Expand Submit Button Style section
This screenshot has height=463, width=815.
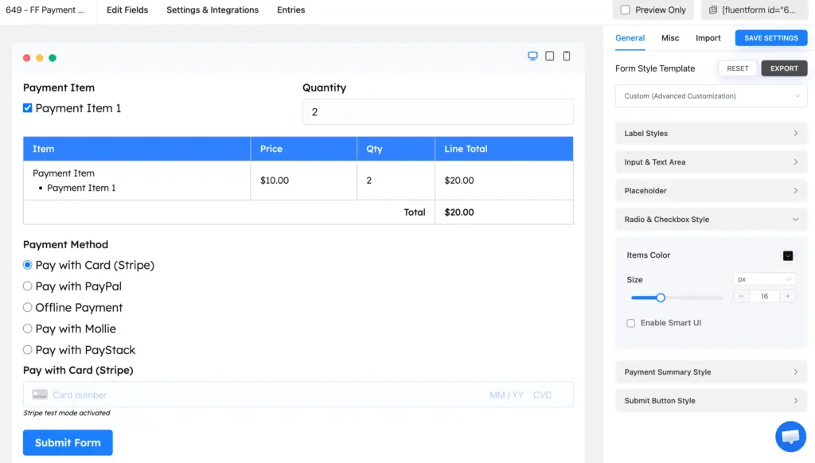coord(711,401)
